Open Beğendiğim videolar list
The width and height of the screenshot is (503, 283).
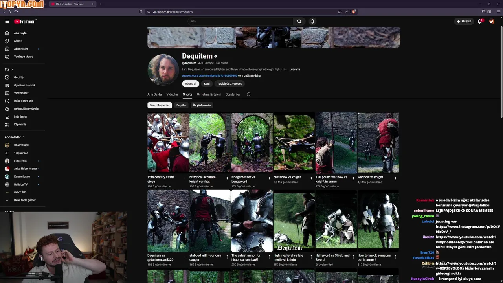(x=26, y=109)
